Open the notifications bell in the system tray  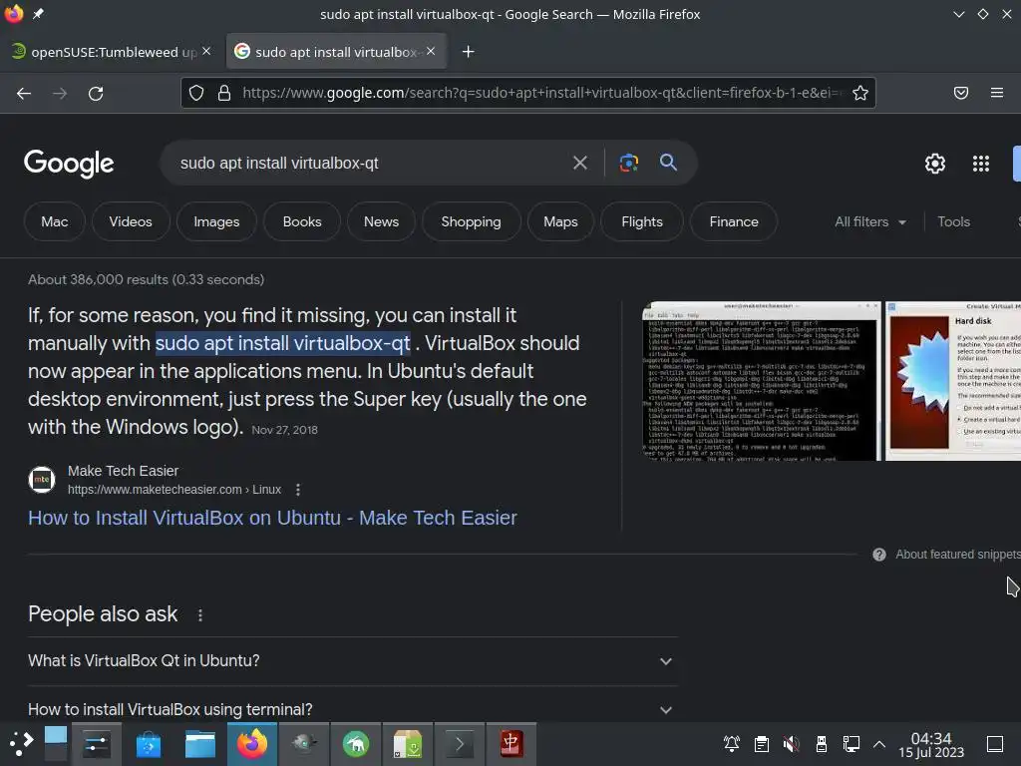[x=731, y=744]
